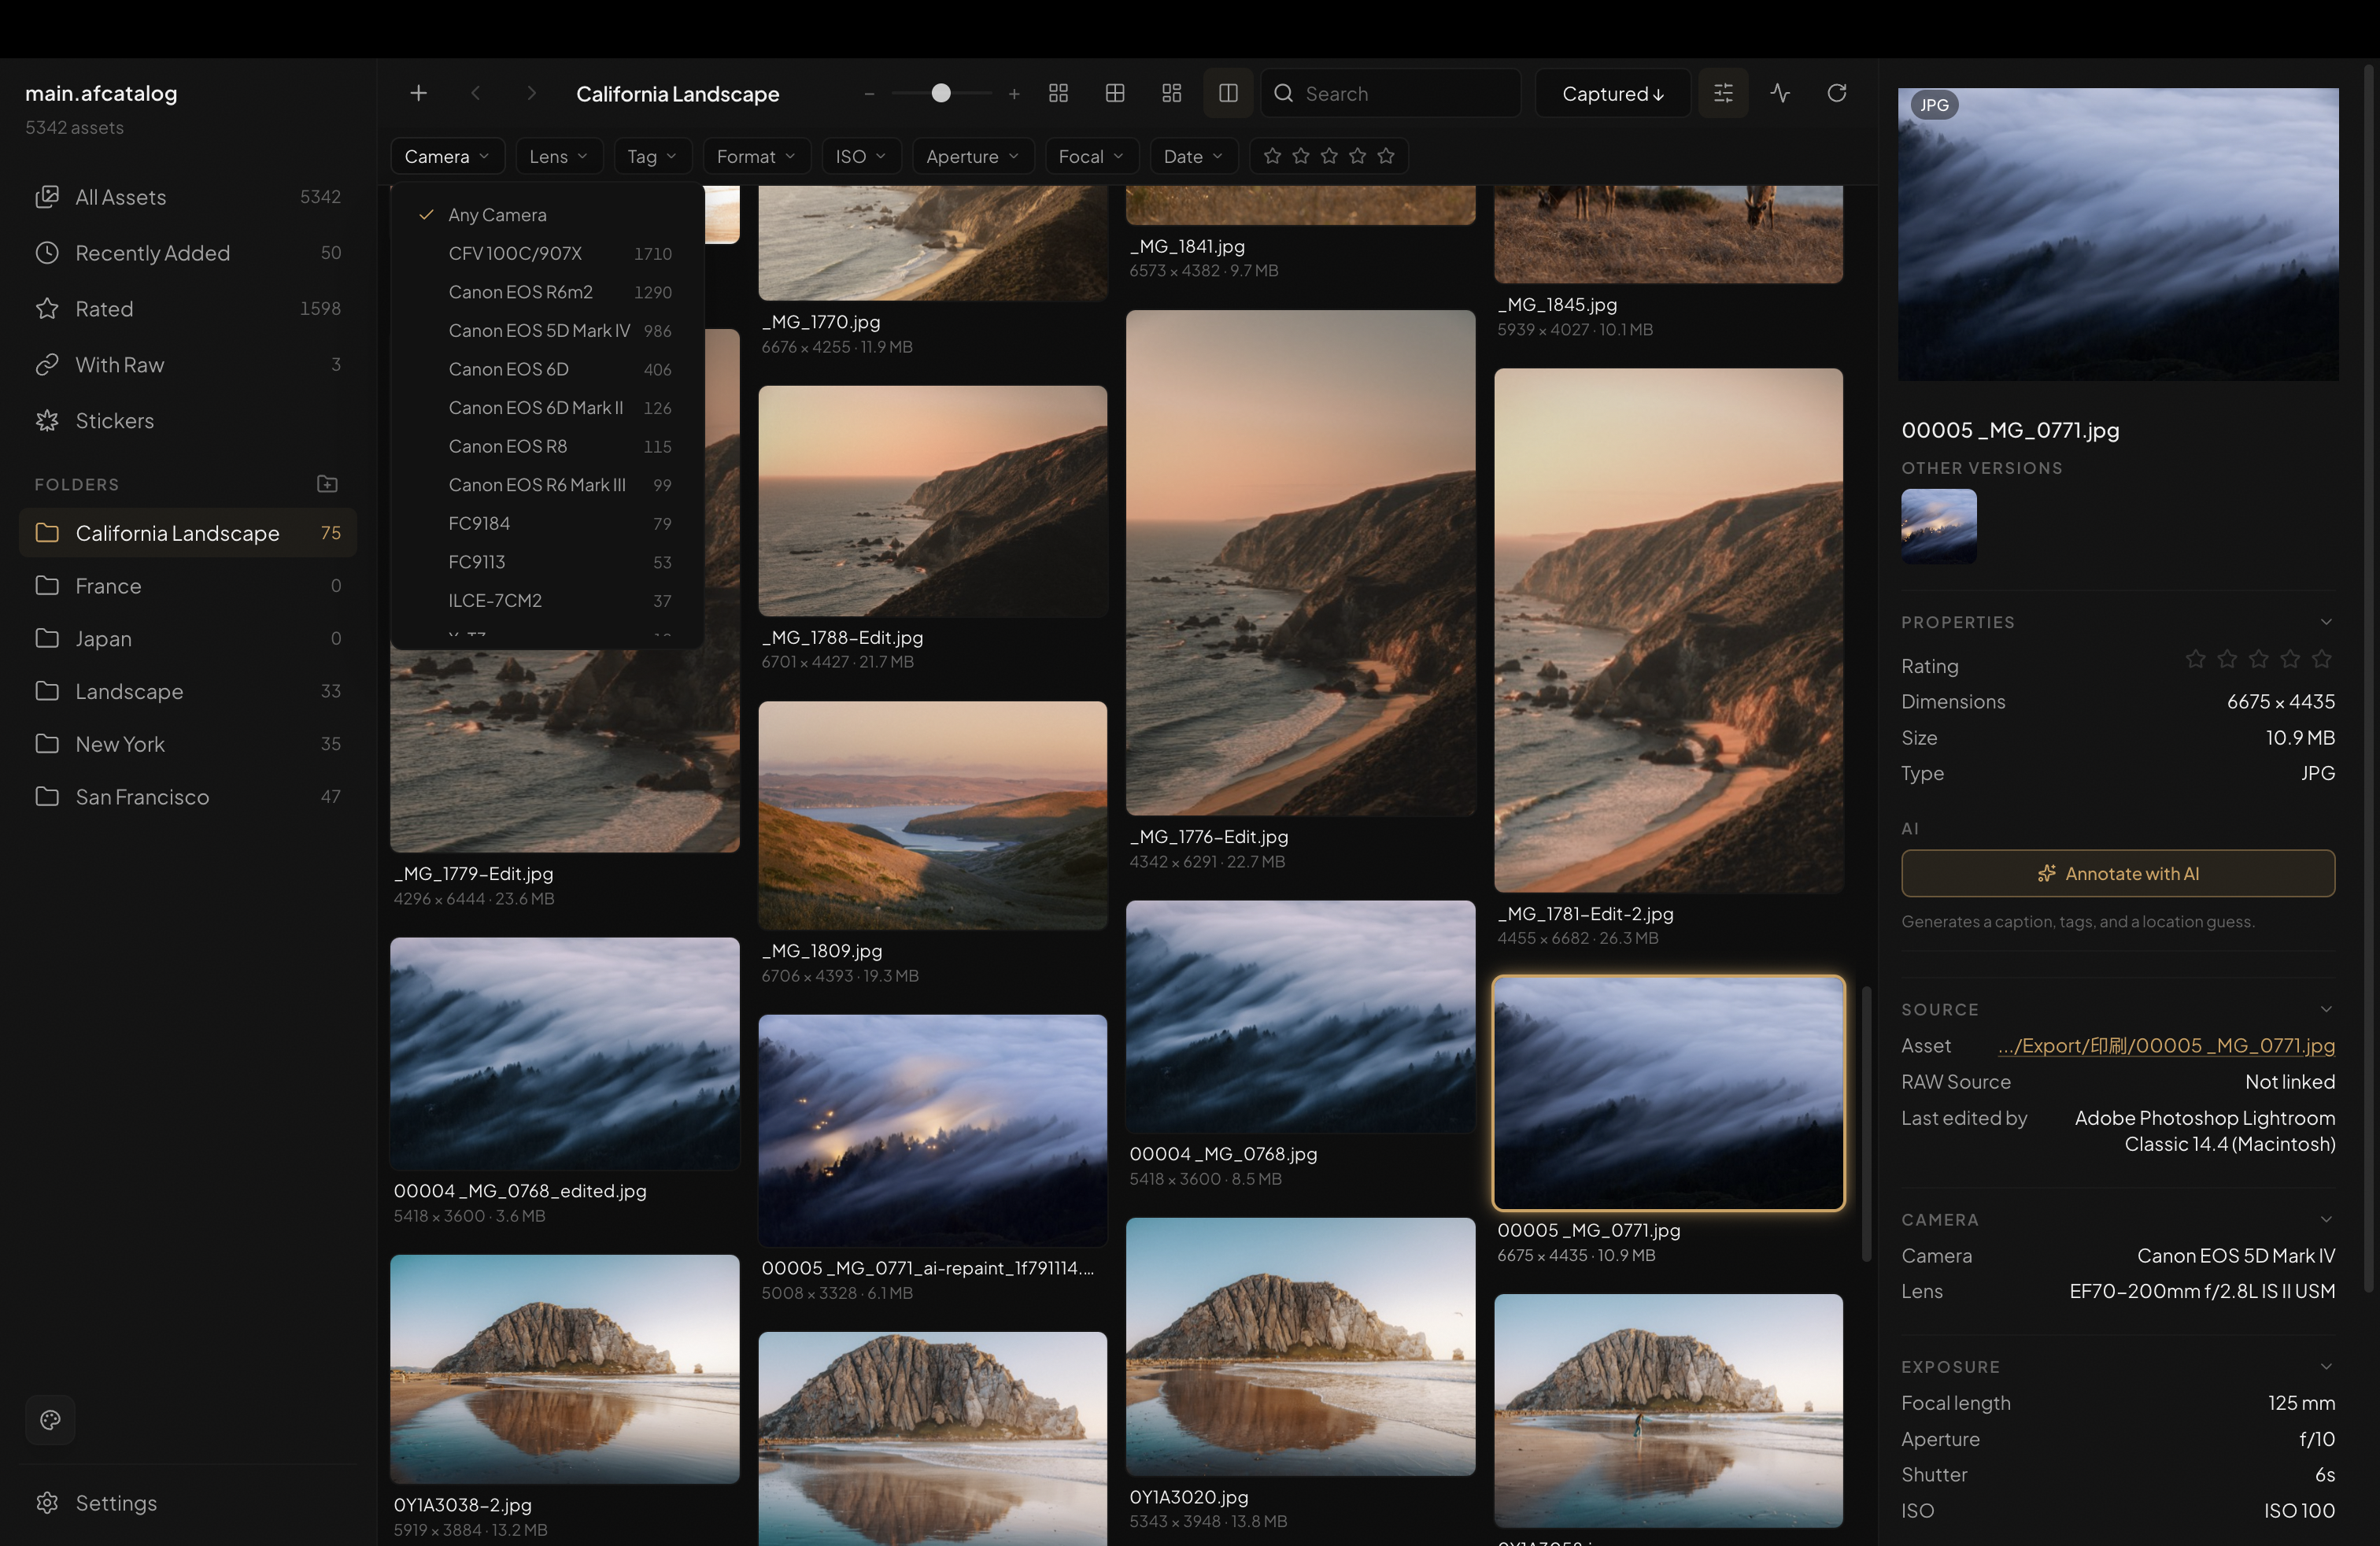Switch to masonry grid layout
Viewport: 2380px width, 1546px height.
1172,93
